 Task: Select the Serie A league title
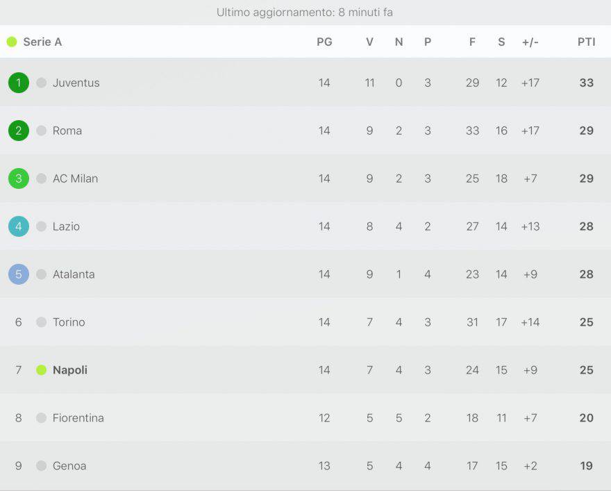(x=42, y=42)
